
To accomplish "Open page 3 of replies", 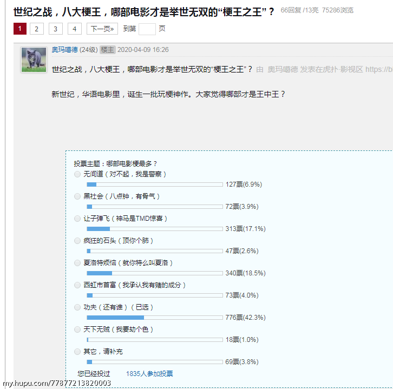I will pyautogui.click(x=56, y=29).
